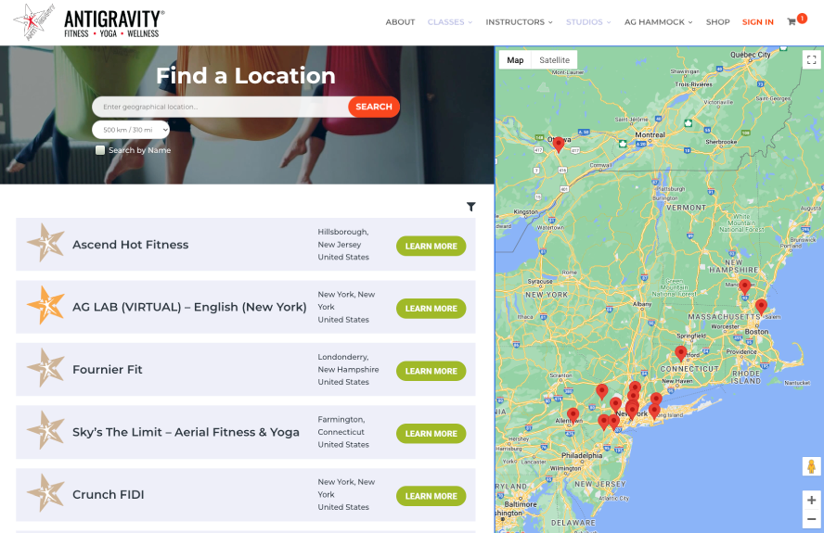This screenshot has height=533, width=824.
Task: Click the star icon beside Fournier Fit
Action: 45,368
